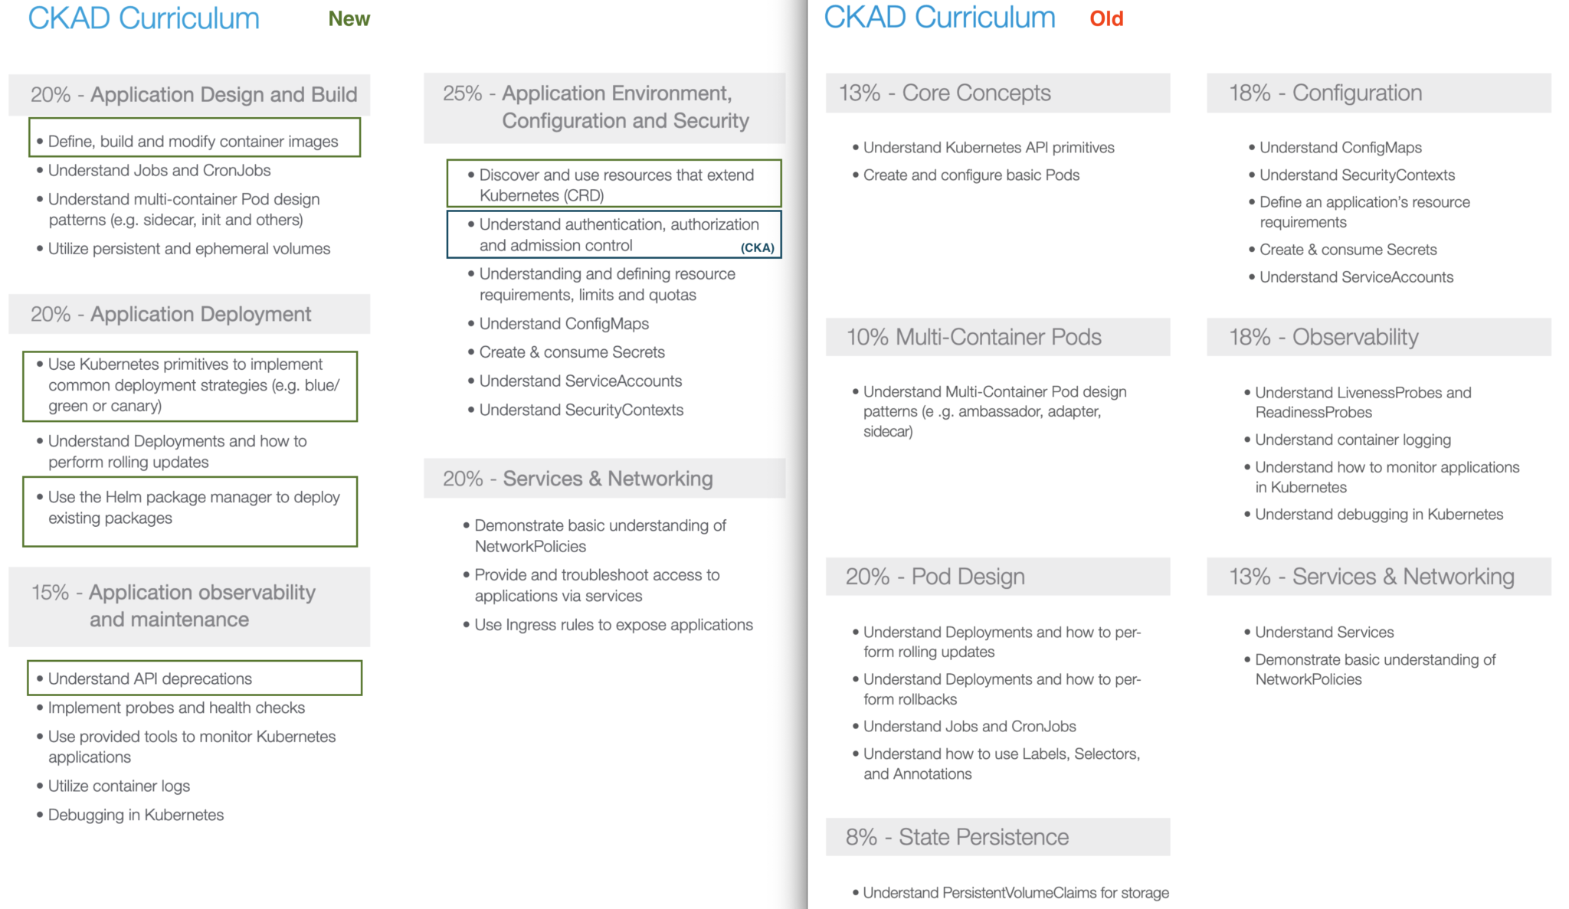Image resolution: width=1569 pixels, height=909 pixels.
Task: Select 'Application Environment, Configuration and Security' header
Action: 608,107
